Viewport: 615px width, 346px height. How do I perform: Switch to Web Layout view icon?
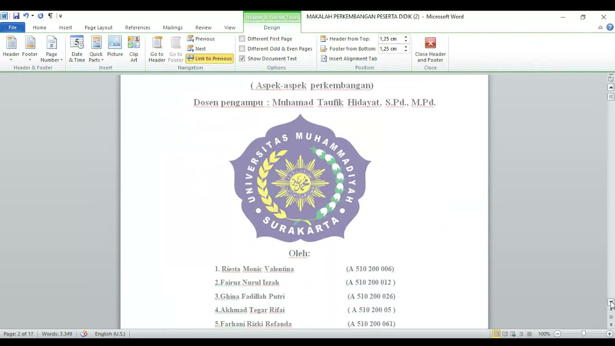coord(513,334)
